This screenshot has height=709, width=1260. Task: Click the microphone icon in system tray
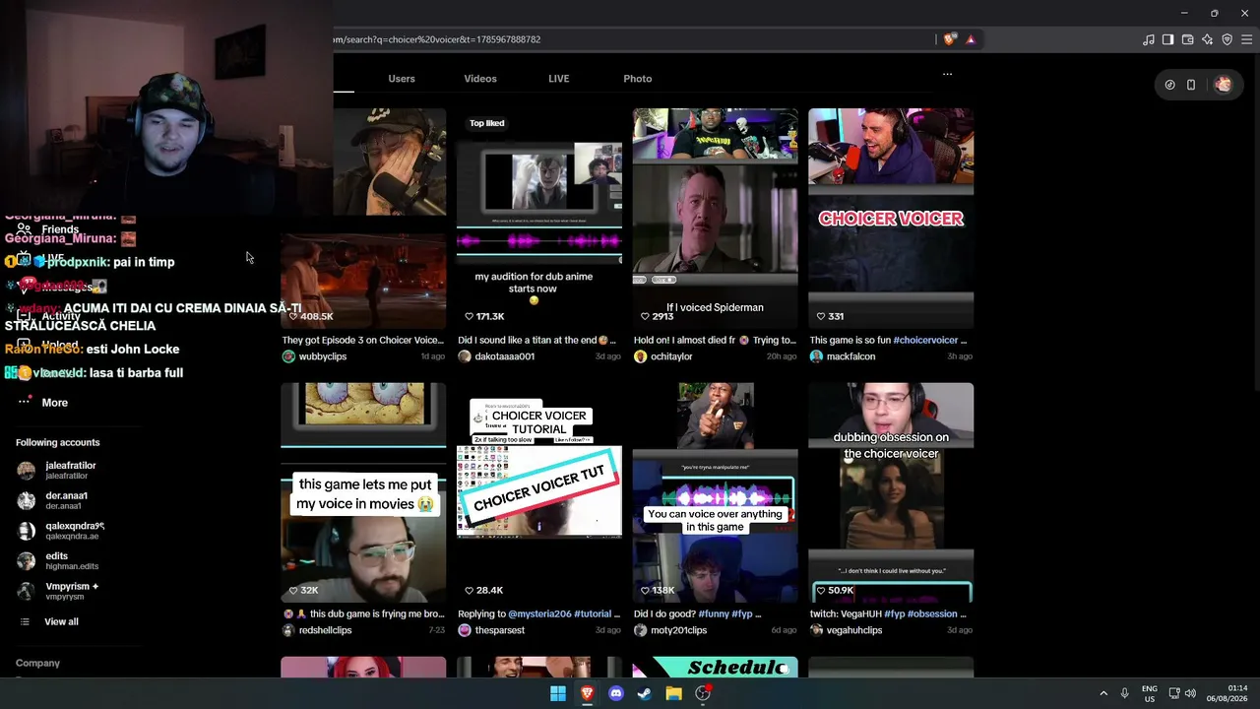click(1124, 693)
